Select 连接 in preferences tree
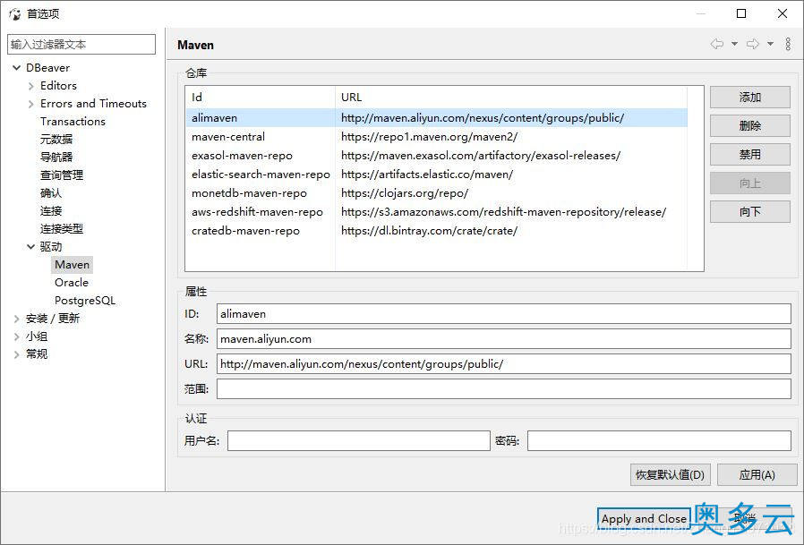Screen dimensions: 804x545 (51, 210)
